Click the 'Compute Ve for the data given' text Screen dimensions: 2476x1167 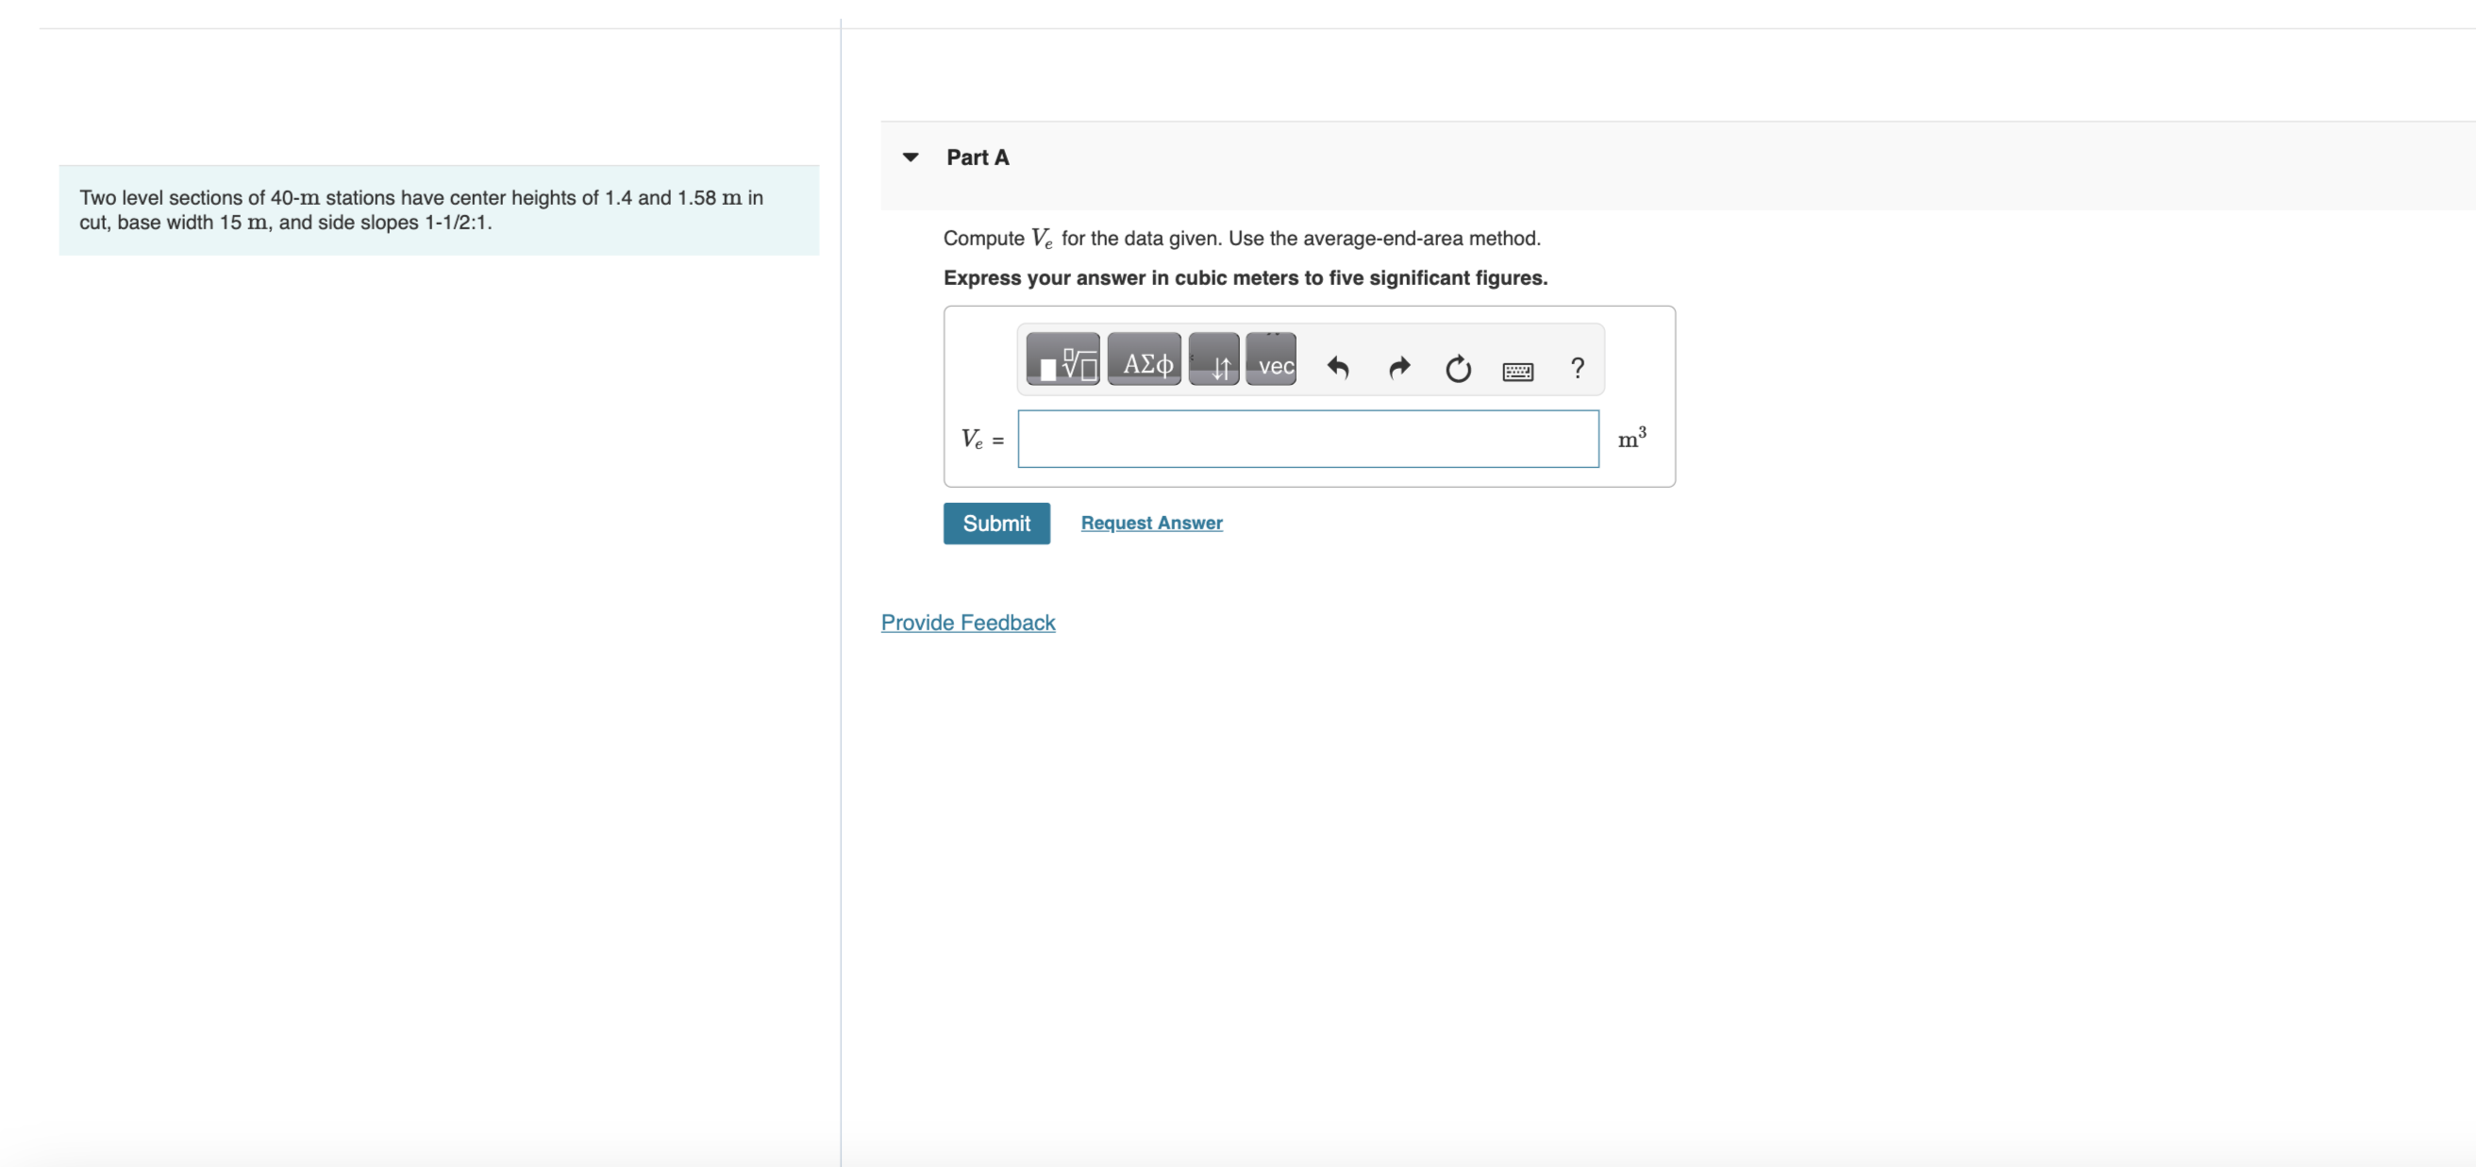click(x=1241, y=238)
